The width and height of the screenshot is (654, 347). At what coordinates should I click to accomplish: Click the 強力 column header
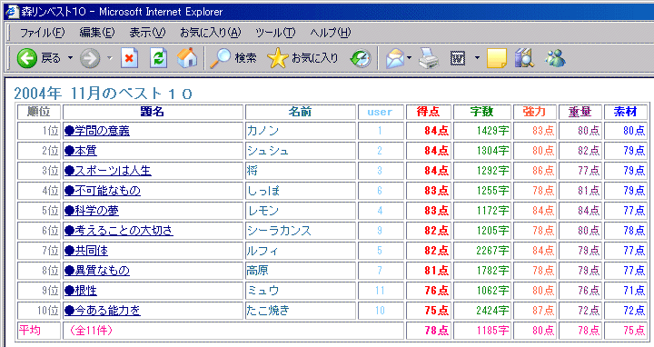tap(535, 112)
